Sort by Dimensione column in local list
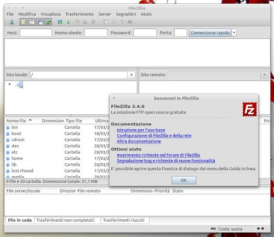The width and height of the screenshot is (274, 237). pos(53,121)
